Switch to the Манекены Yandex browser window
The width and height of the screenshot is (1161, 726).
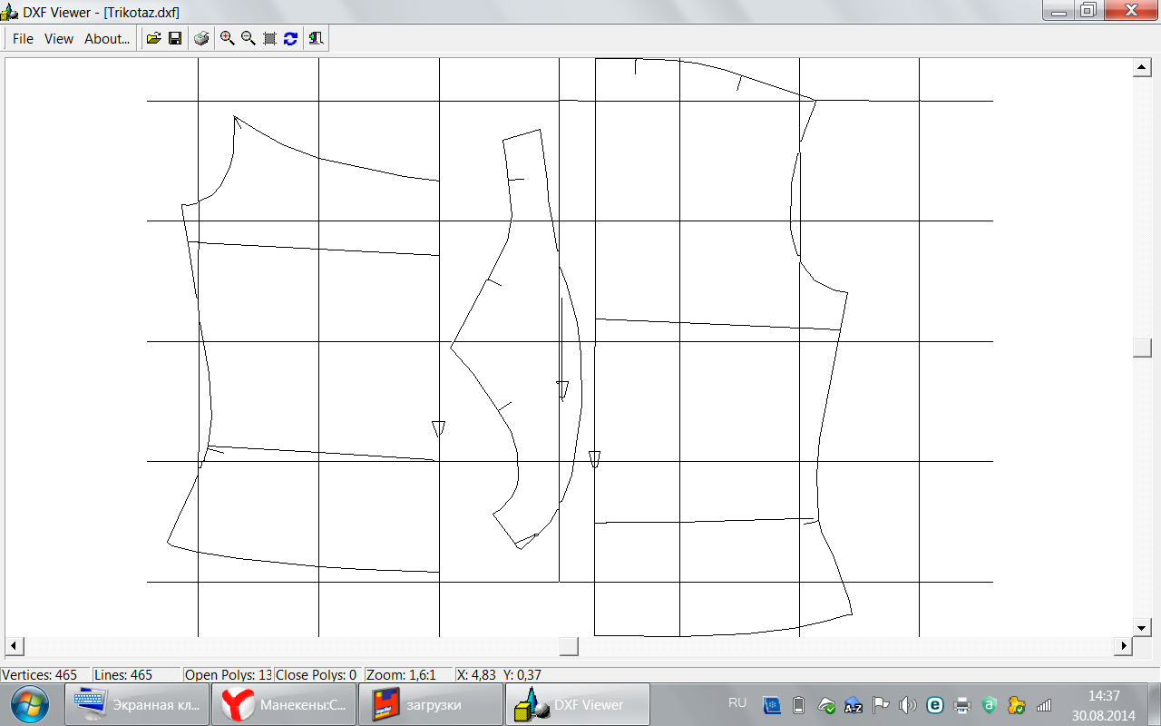(x=283, y=704)
